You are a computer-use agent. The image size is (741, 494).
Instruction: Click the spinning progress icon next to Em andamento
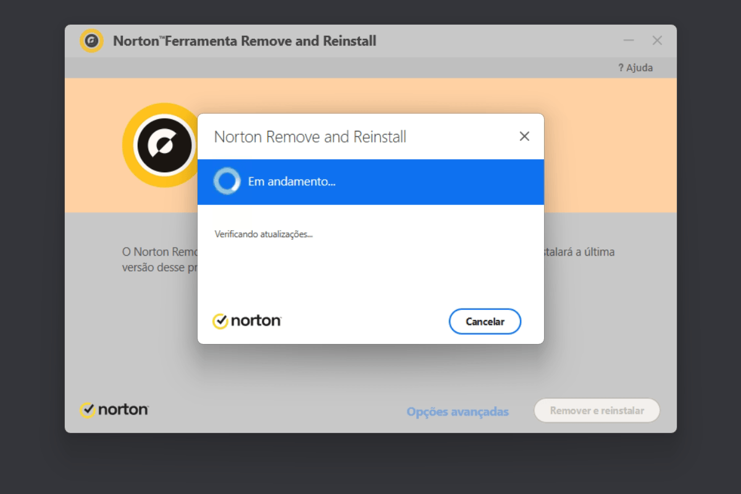227,182
